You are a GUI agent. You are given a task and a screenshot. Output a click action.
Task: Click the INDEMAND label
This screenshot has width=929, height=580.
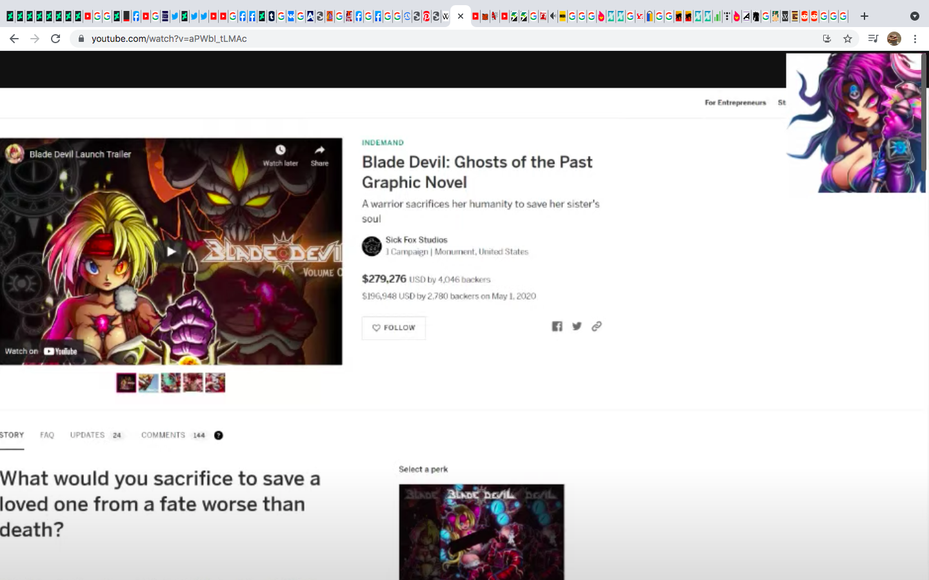(x=383, y=142)
